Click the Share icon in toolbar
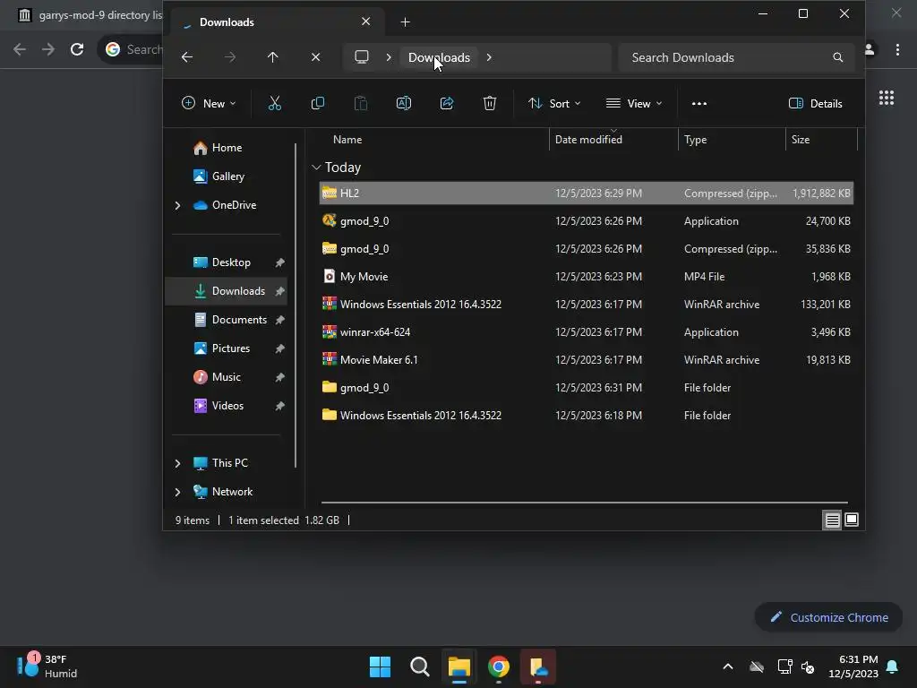917x688 pixels. click(447, 104)
